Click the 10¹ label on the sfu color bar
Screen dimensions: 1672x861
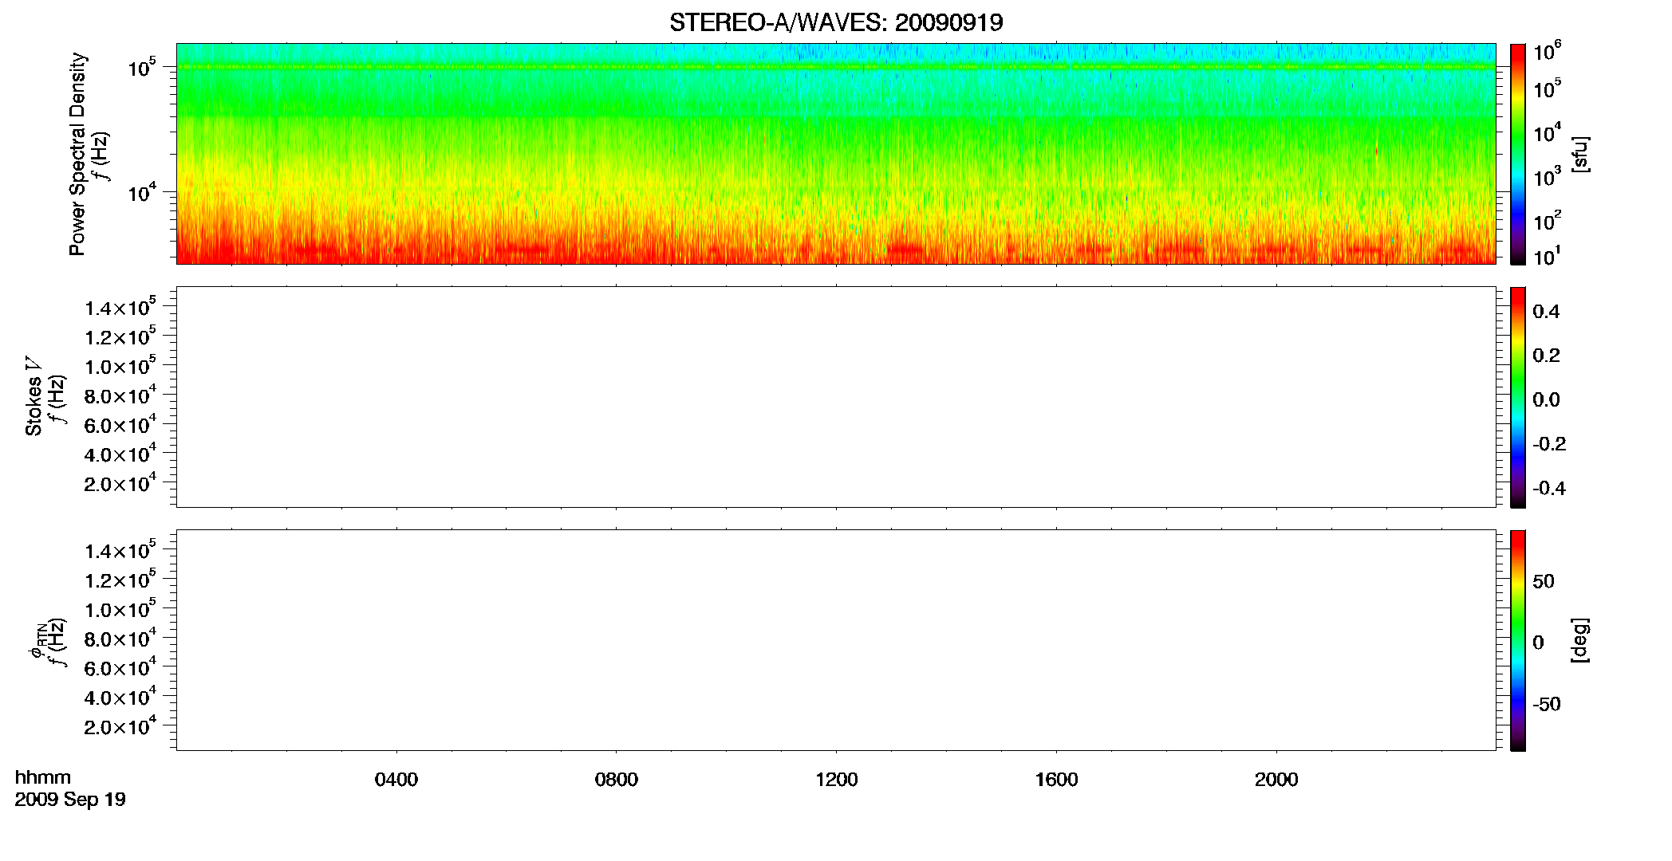pyautogui.click(x=1547, y=256)
